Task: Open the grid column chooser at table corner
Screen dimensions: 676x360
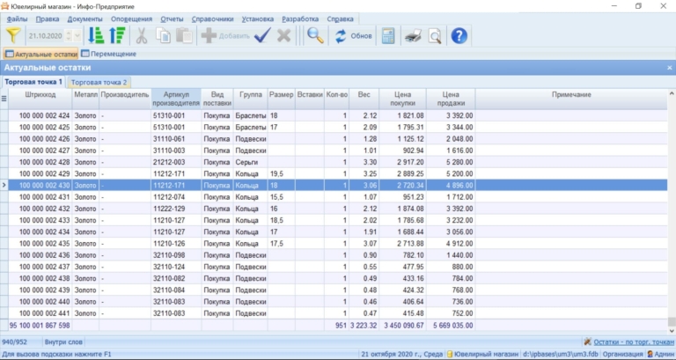Action: 4,99
